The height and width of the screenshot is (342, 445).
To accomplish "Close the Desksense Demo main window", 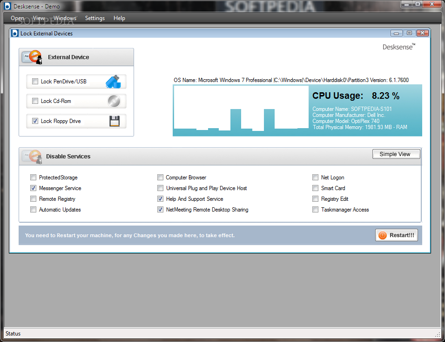I will point(432,4).
